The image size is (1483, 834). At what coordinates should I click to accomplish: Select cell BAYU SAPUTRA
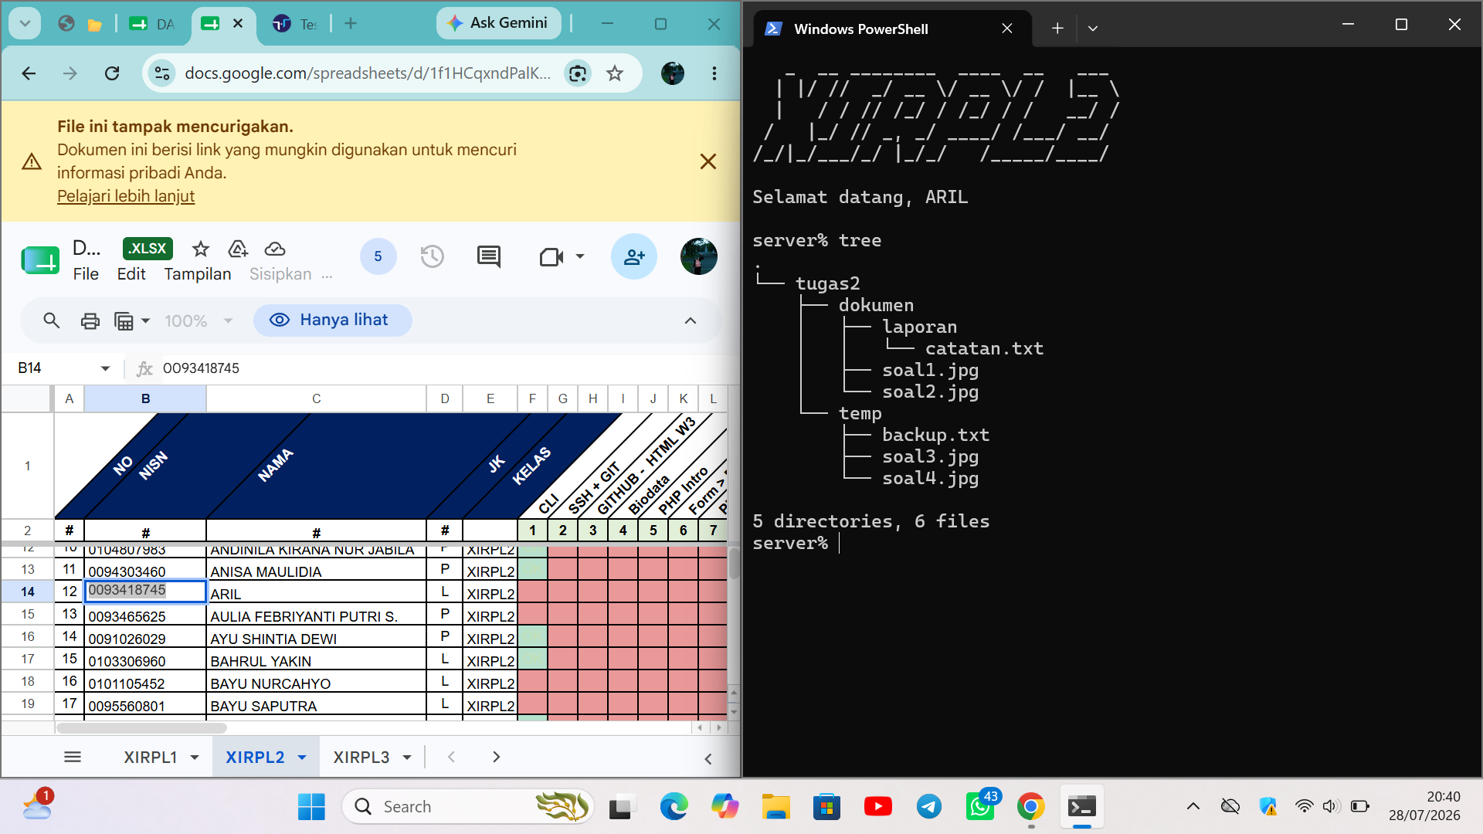(316, 705)
